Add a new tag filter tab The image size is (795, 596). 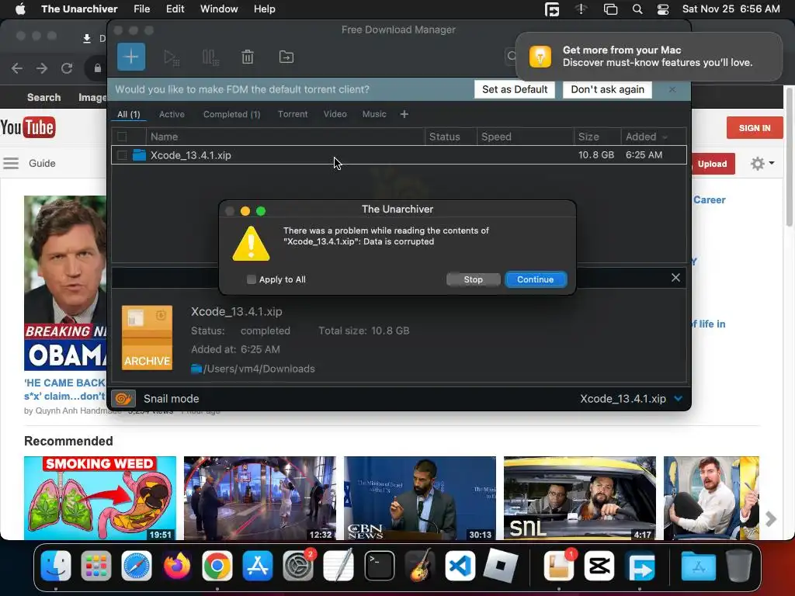404,115
